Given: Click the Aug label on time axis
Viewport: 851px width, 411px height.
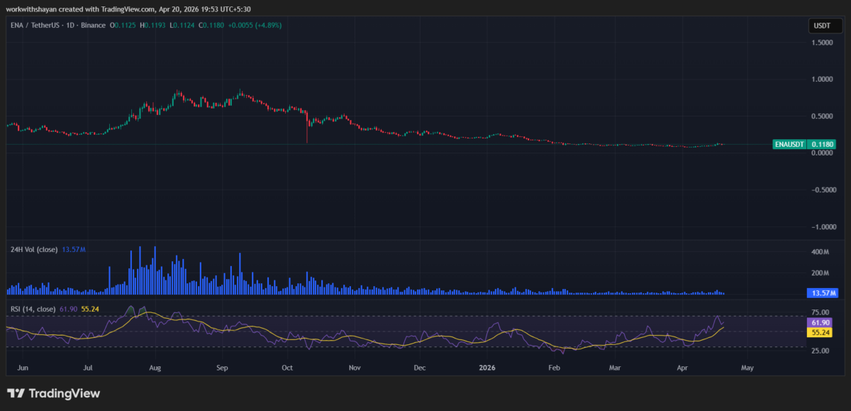Looking at the screenshot, I should tap(155, 368).
